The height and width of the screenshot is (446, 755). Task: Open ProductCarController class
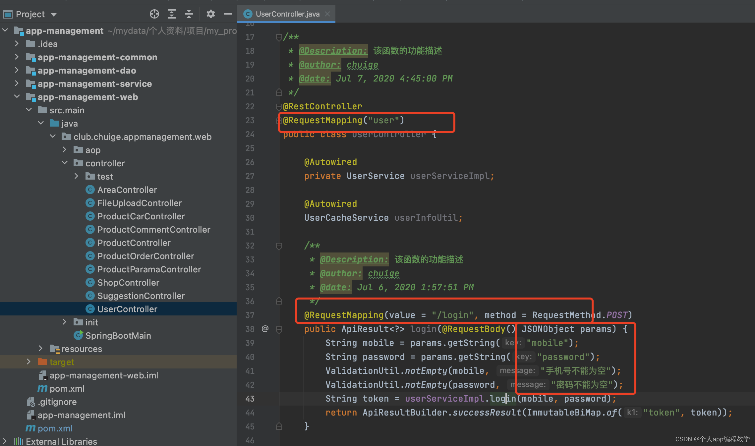[x=141, y=216]
